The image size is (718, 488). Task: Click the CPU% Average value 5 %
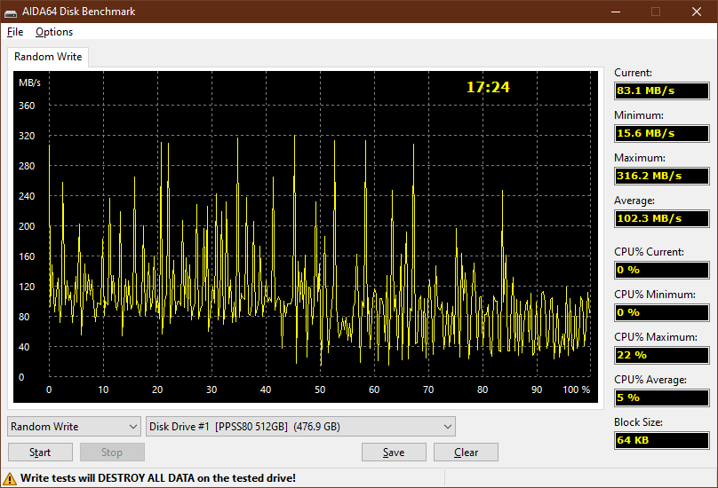click(662, 397)
